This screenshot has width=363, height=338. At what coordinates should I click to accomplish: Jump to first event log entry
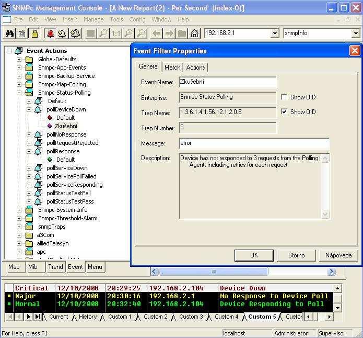click(10, 317)
